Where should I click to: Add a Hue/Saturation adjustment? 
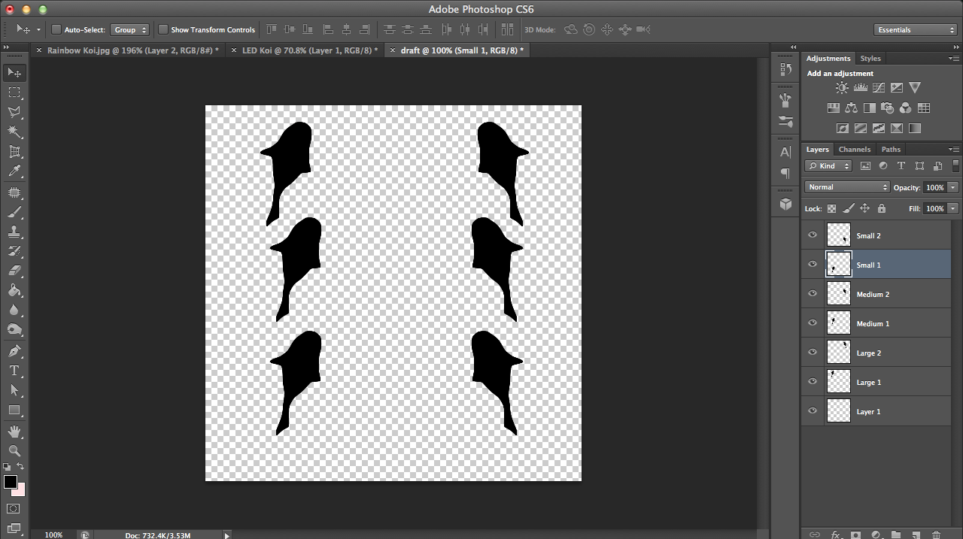click(x=833, y=107)
